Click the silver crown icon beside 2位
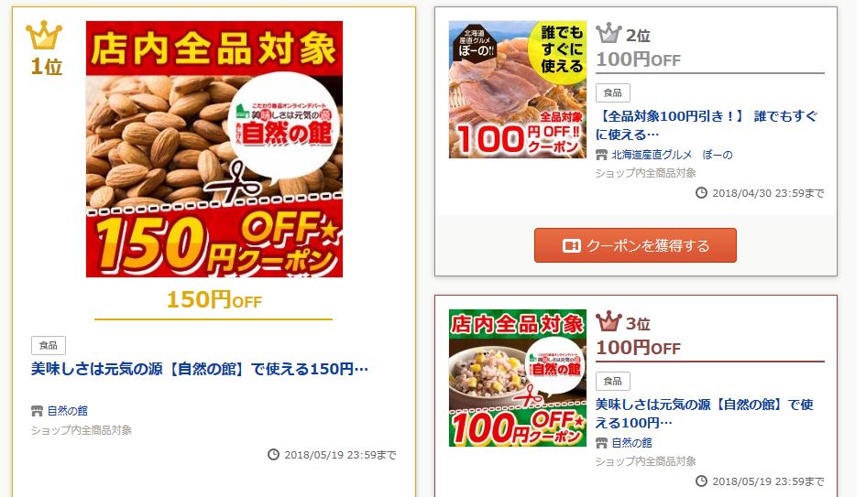Screen dimensions: 866x497 coord(608,34)
